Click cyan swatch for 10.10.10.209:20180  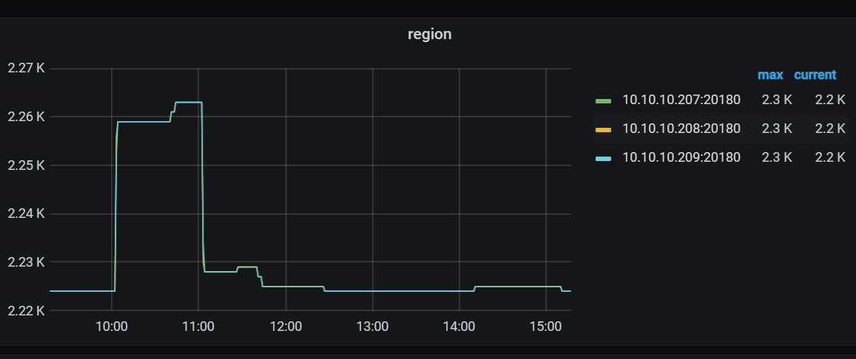(x=603, y=159)
